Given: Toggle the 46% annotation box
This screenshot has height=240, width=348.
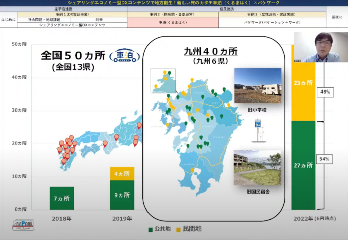Looking at the screenshot, I should [325, 92].
